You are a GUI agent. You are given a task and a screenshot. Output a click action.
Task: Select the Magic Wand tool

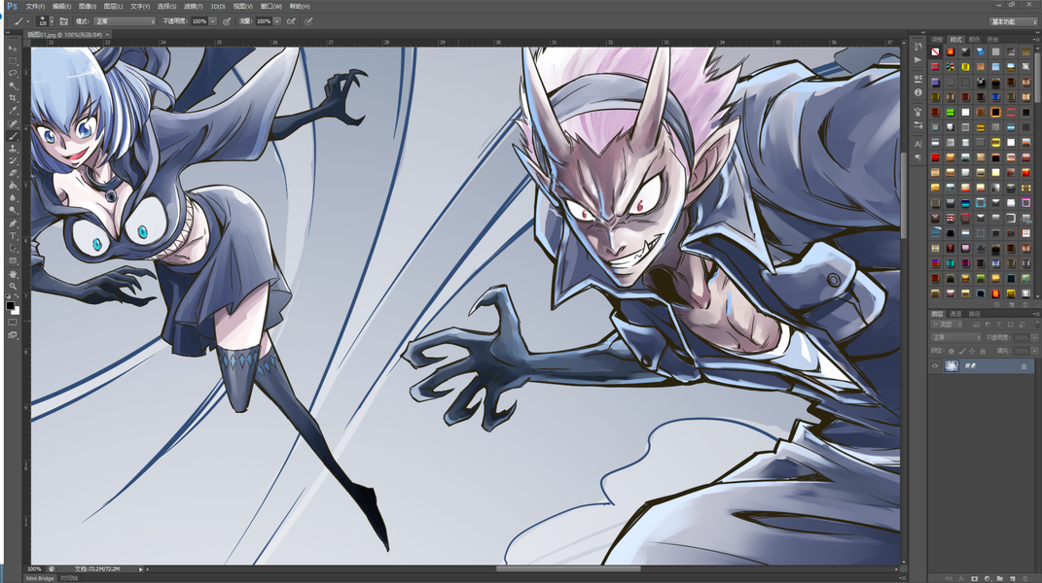[x=13, y=86]
